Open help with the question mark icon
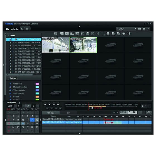The height and width of the screenshot is (156, 156). coord(148,29)
